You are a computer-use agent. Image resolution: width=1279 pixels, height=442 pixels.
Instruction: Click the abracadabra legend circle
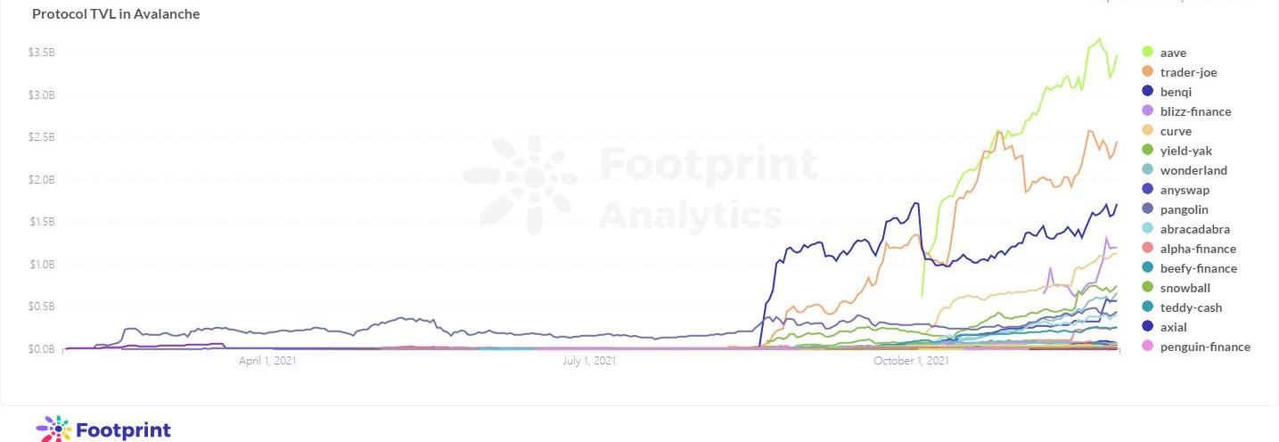point(1147,229)
